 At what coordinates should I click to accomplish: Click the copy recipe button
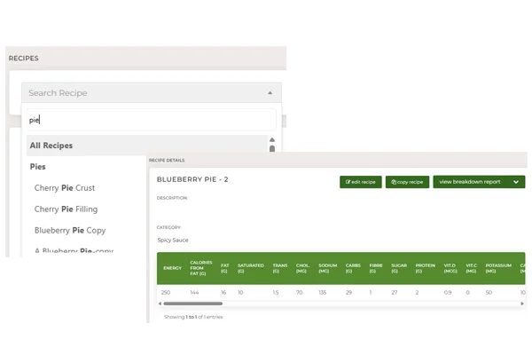pos(407,182)
